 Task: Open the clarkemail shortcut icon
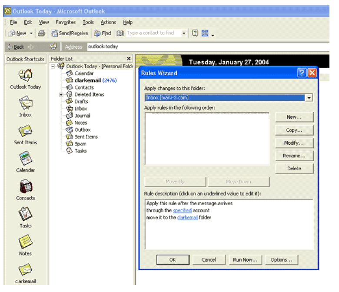click(25, 269)
